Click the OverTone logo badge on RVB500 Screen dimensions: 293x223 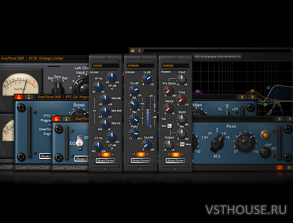[175, 161]
